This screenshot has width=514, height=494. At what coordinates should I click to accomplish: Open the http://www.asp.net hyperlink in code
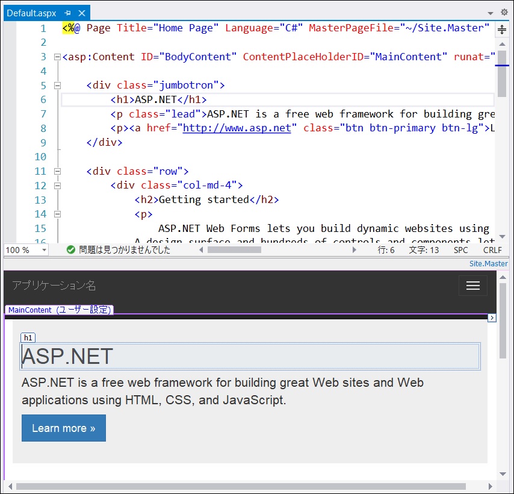coord(237,128)
